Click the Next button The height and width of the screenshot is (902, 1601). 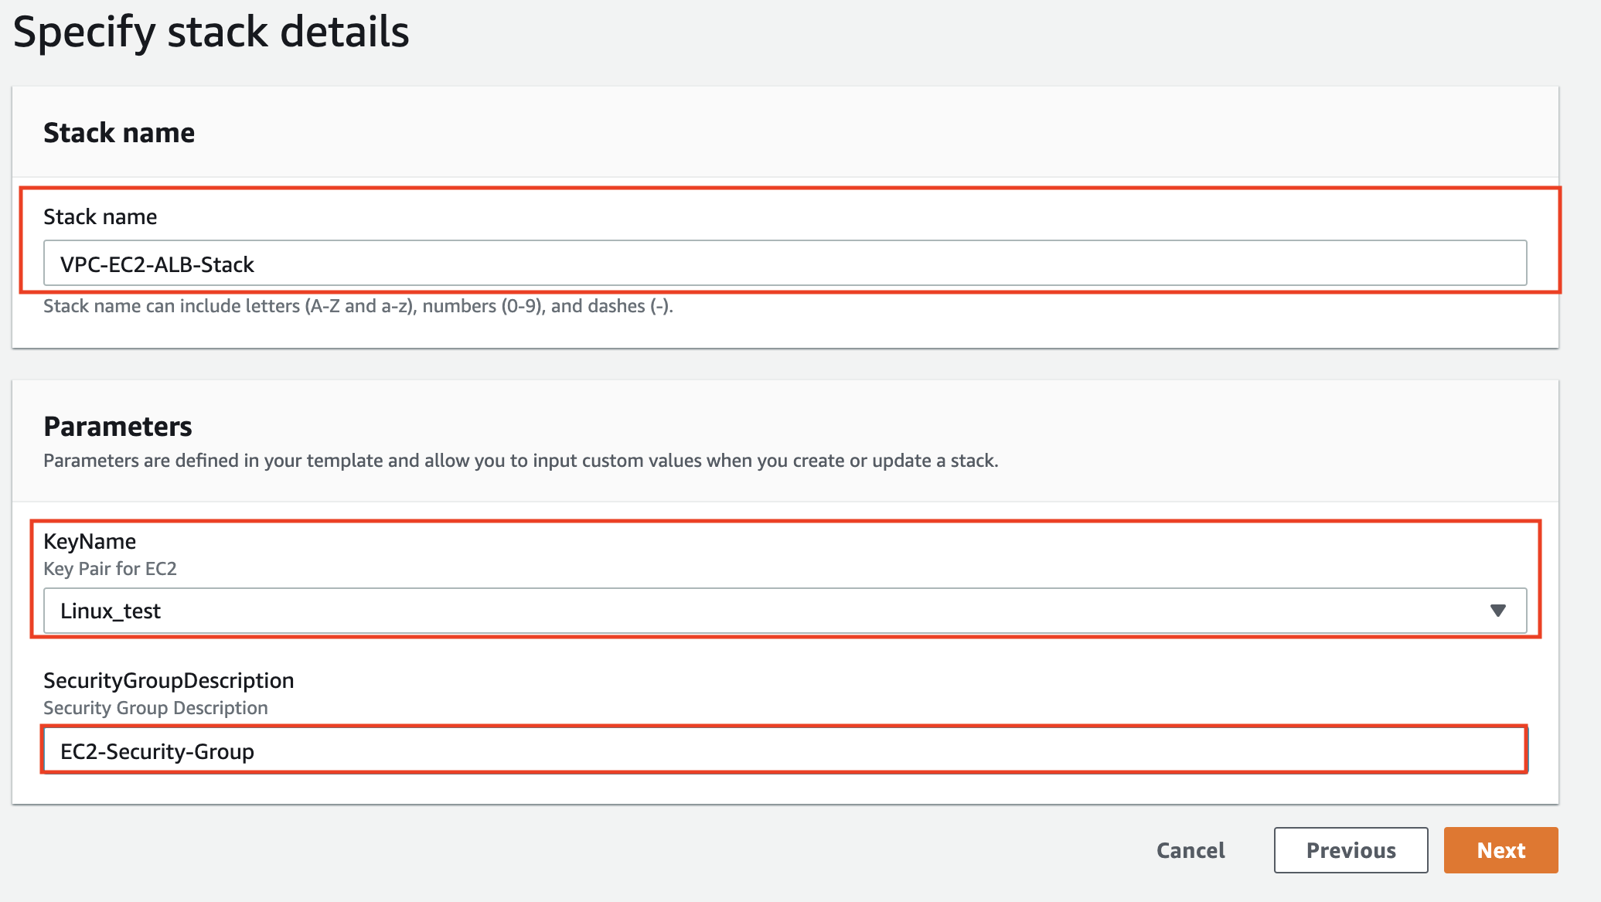tap(1500, 850)
